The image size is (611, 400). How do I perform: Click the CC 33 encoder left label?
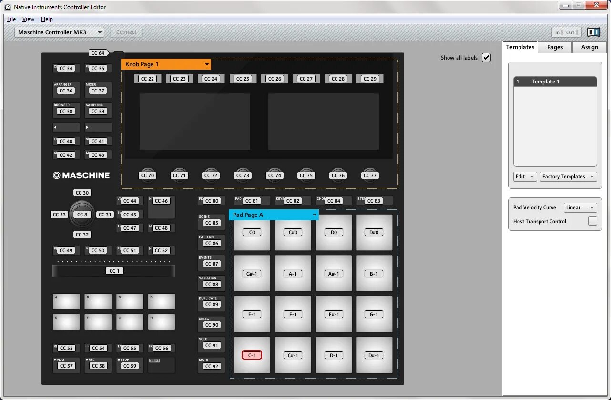tap(60, 215)
